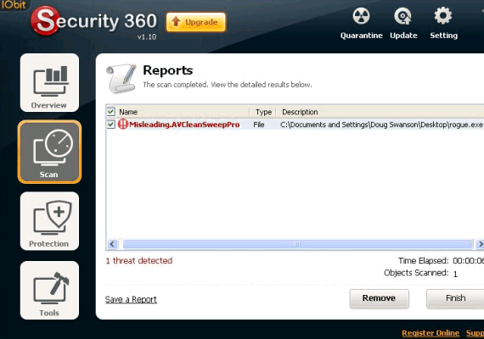Screen dimensions: 484x339
Task: Toggle the select-all checkbox in Name header
Action: (111, 112)
